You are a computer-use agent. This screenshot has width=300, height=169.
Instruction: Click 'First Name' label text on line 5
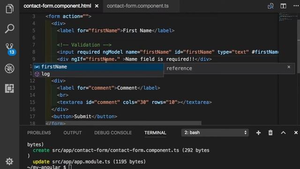point(137,31)
